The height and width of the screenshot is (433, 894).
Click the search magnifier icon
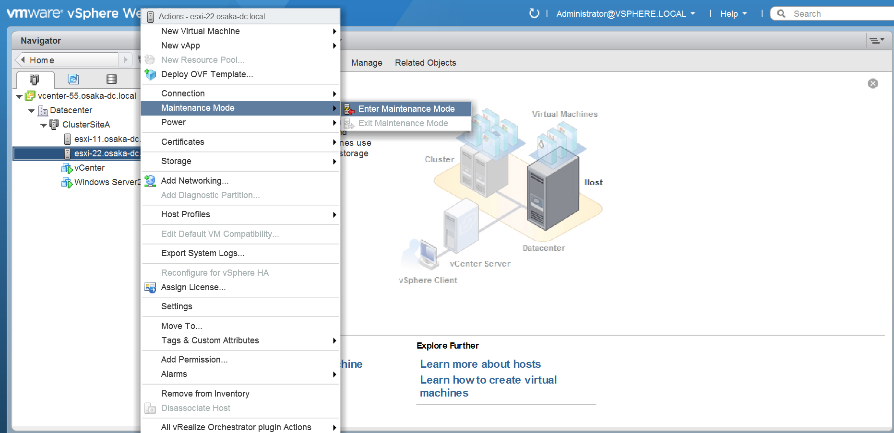(781, 13)
